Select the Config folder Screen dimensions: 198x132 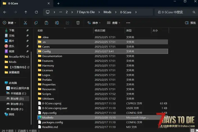pyautogui.click(x=103, y=51)
